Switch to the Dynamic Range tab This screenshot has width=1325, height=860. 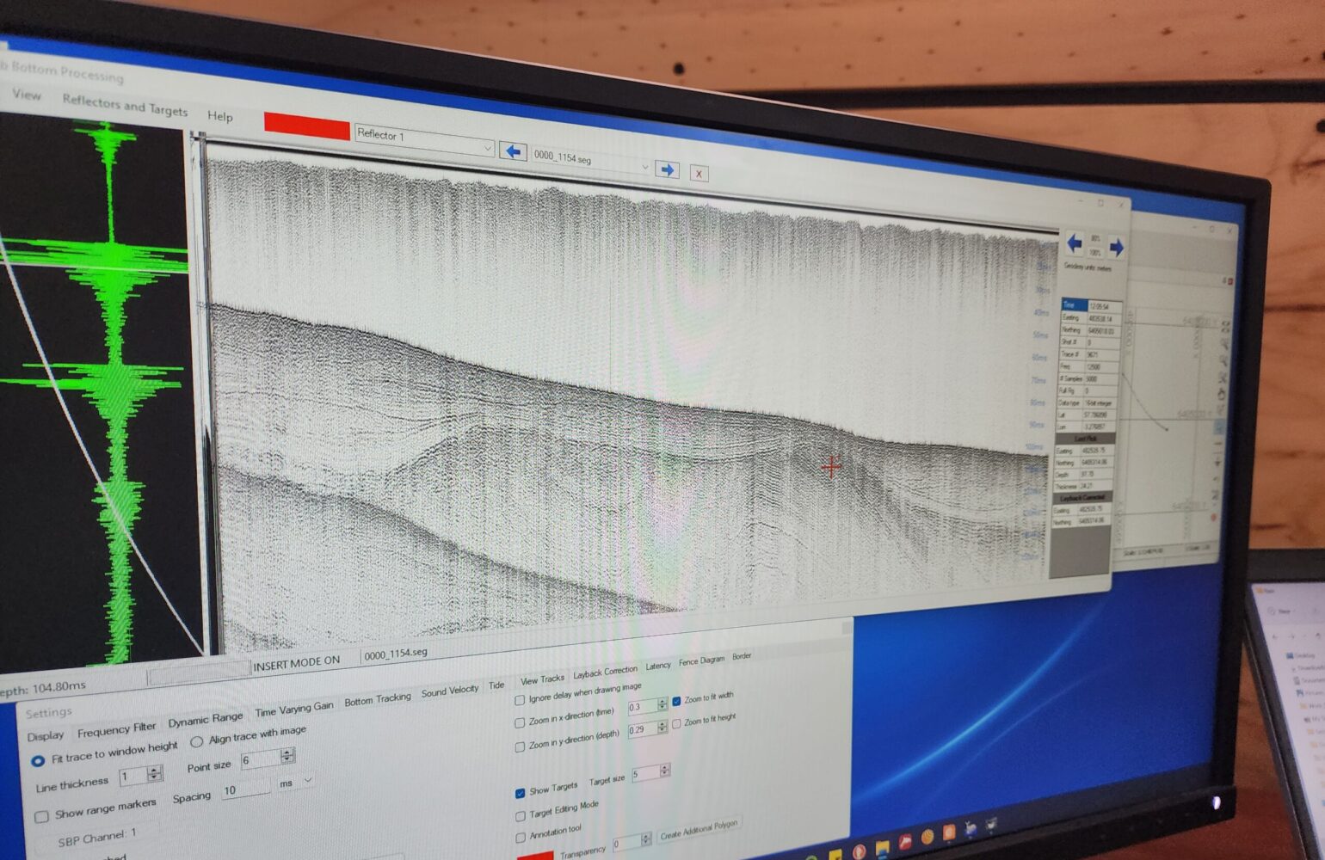tap(206, 719)
